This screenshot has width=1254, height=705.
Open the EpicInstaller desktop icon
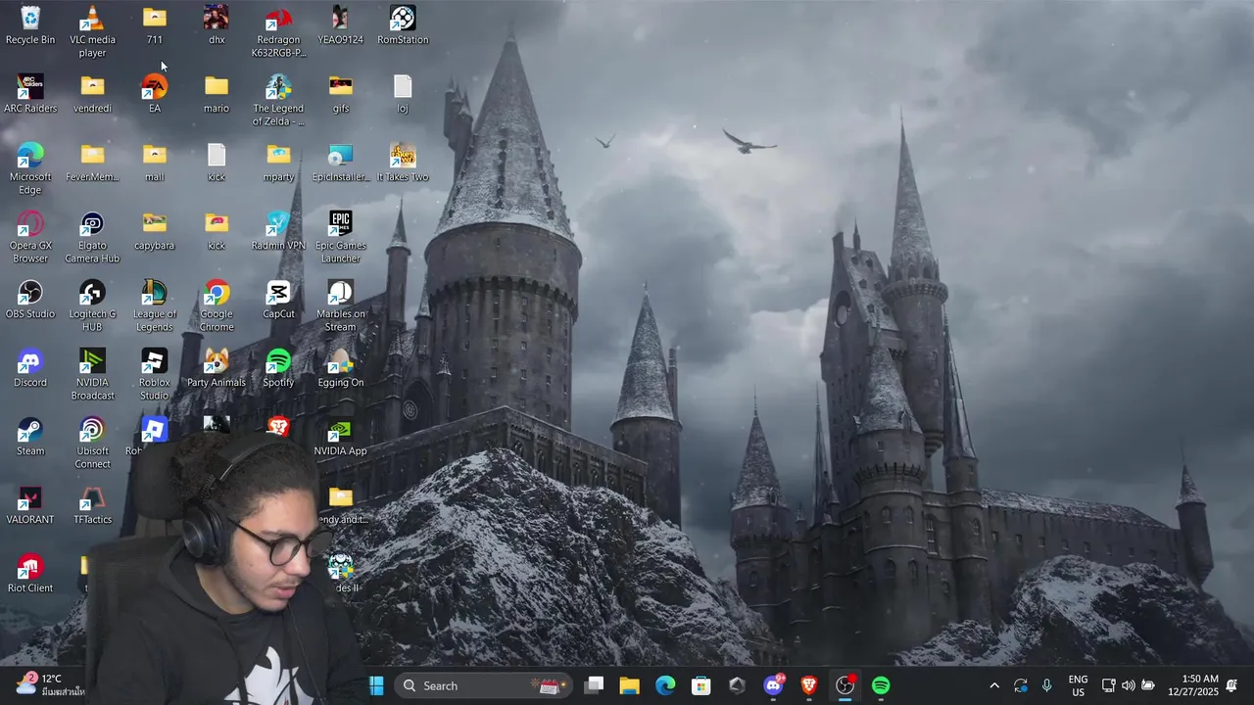[340, 163]
